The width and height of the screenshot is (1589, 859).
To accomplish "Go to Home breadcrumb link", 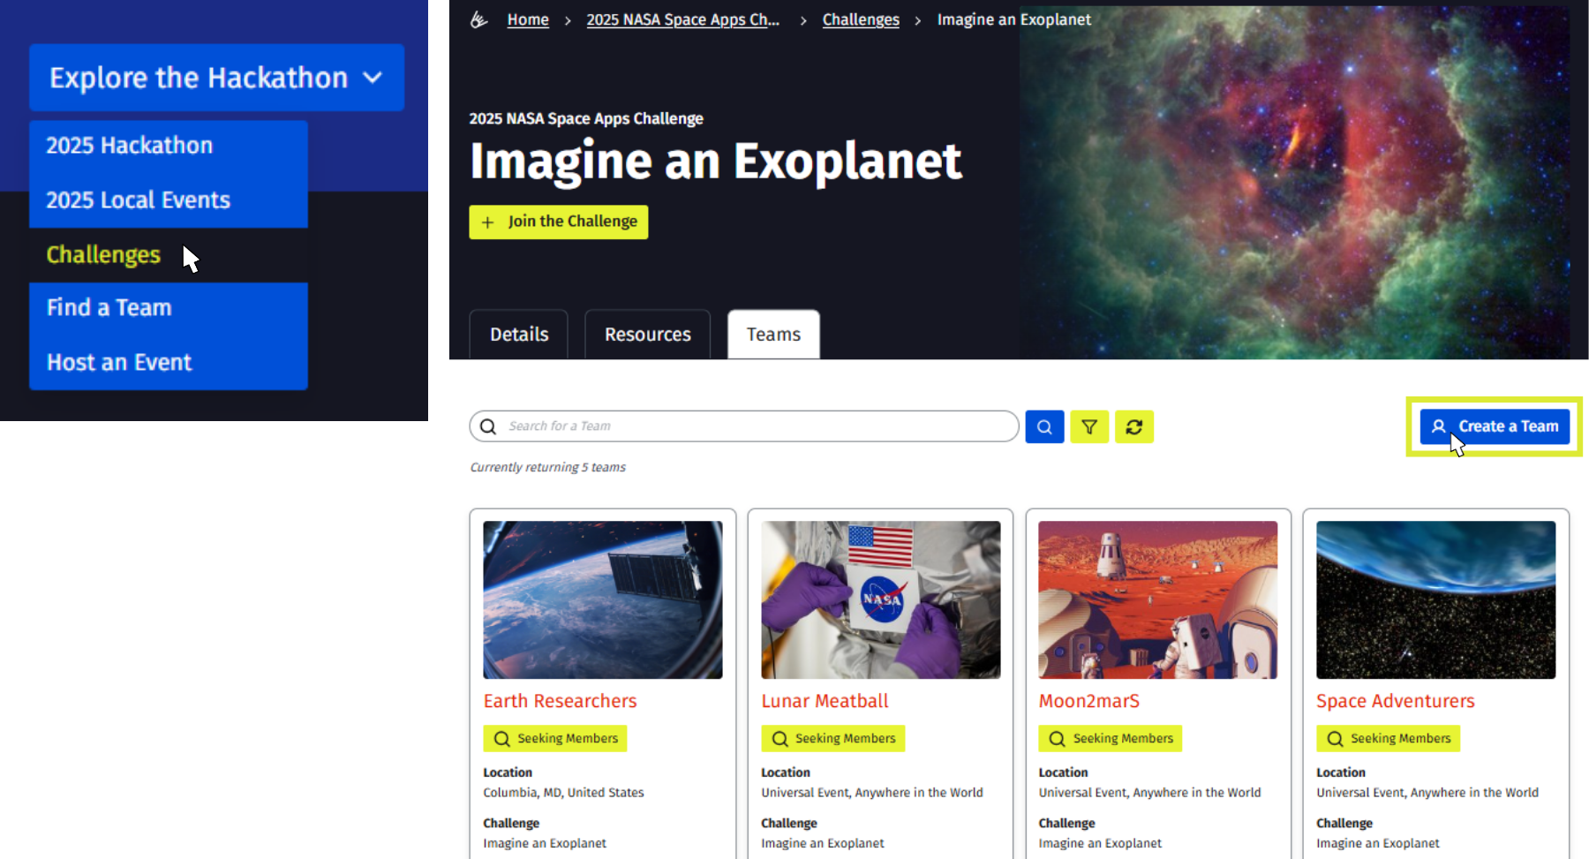I will point(528,19).
